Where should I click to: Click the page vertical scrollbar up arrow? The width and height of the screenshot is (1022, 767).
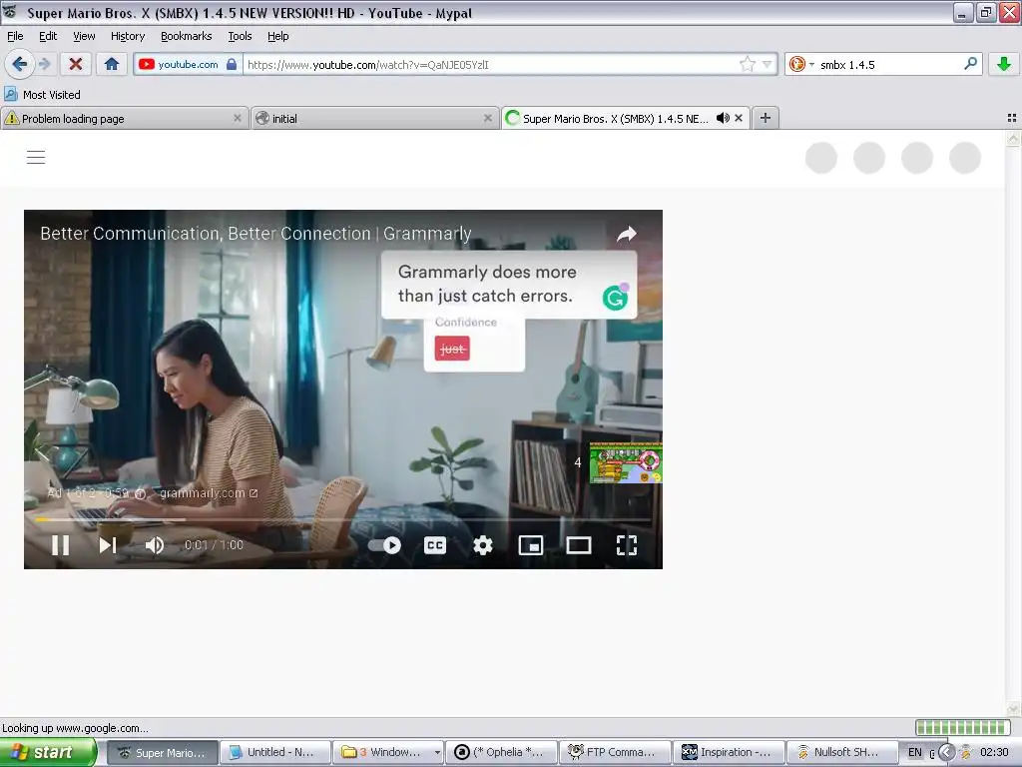pyautogui.click(x=1013, y=138)
